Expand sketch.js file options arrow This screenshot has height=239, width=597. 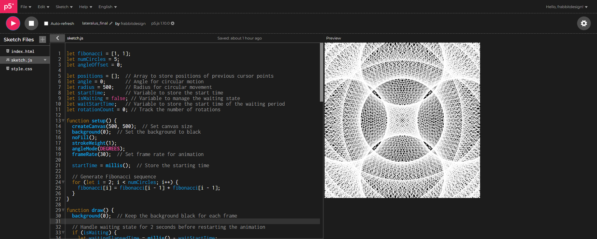click(45, 60)
